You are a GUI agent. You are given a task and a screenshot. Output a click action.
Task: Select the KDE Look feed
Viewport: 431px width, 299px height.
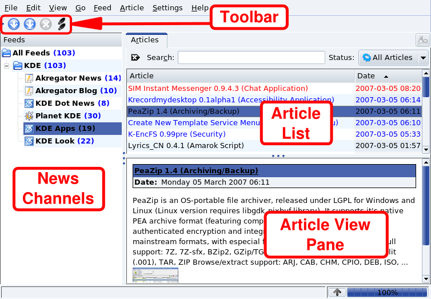(x=64, y=141)
